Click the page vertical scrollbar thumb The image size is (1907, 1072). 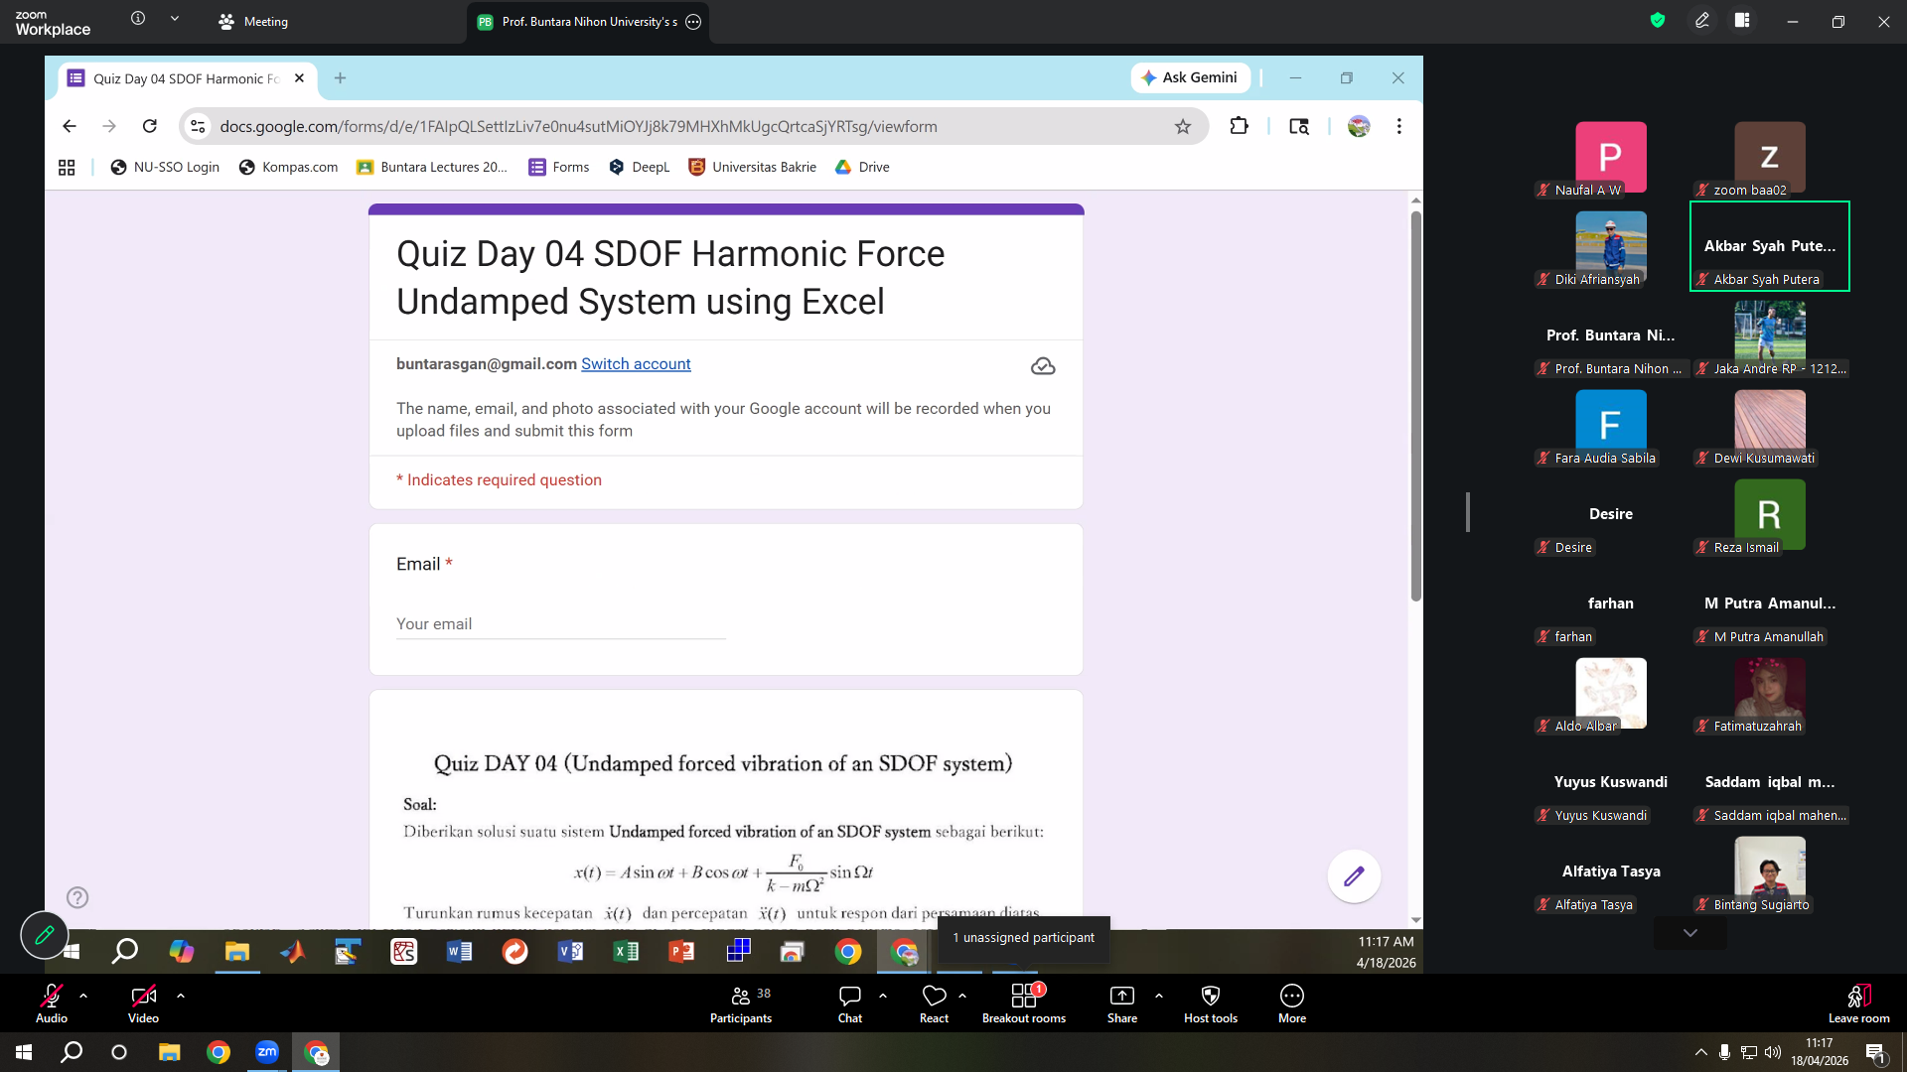click(1416, 405)
